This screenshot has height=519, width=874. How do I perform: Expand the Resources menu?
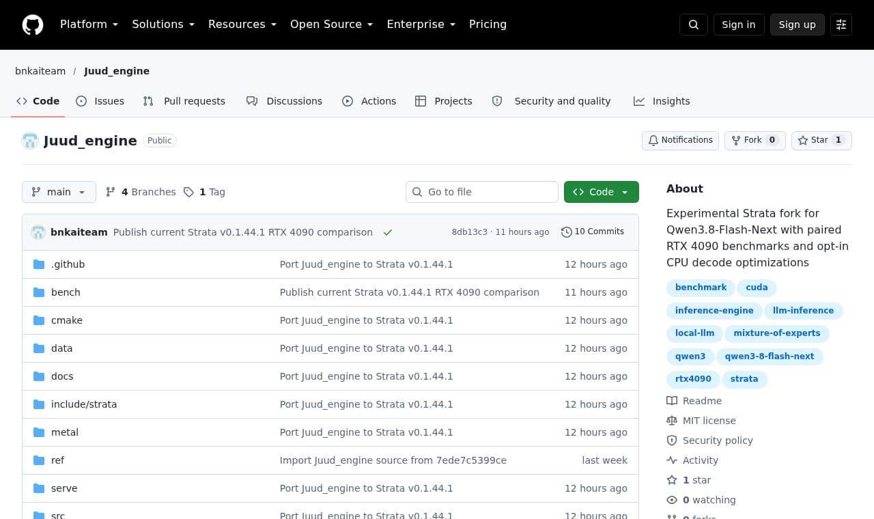(242, 25)
